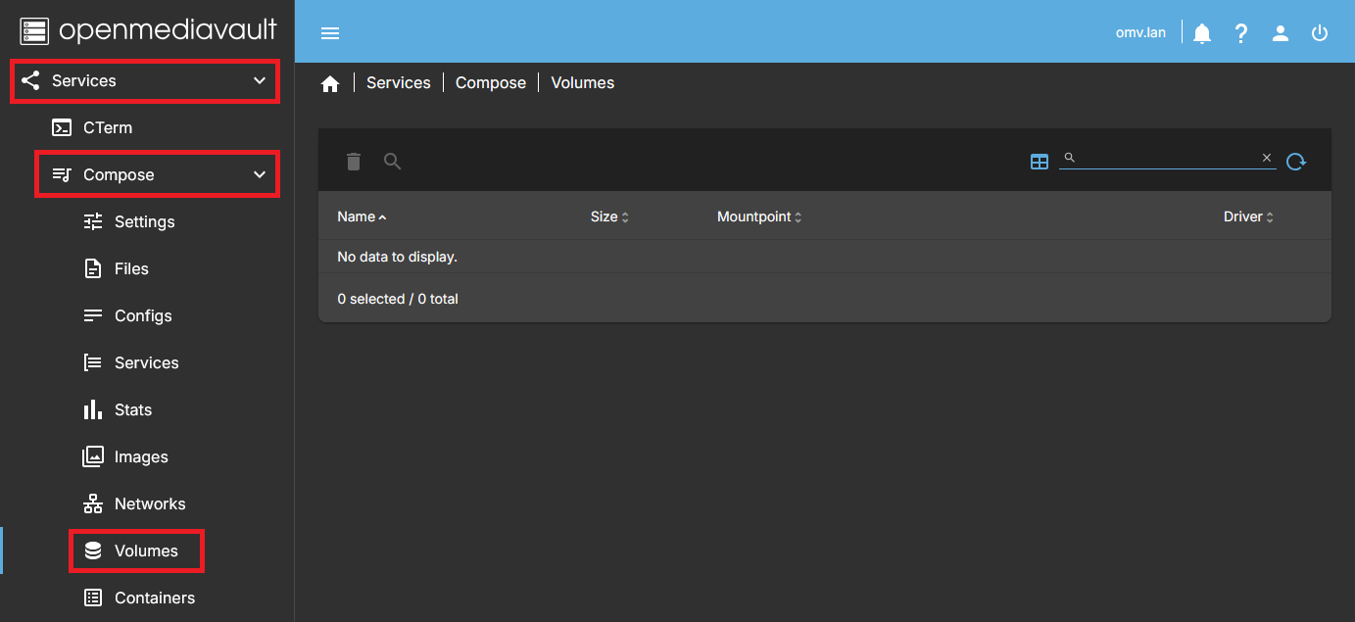Click the magnifier icon beside trash
The image size is (1355, 622).
pos(393,162)
